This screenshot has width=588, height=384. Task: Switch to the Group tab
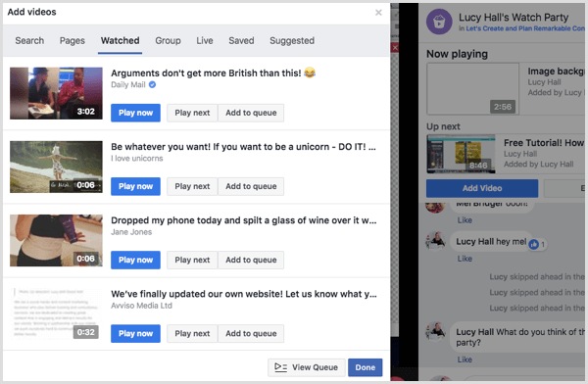168,40
